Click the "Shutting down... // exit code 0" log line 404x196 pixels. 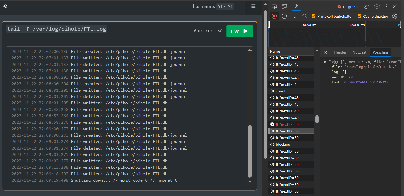coord(94,180)
